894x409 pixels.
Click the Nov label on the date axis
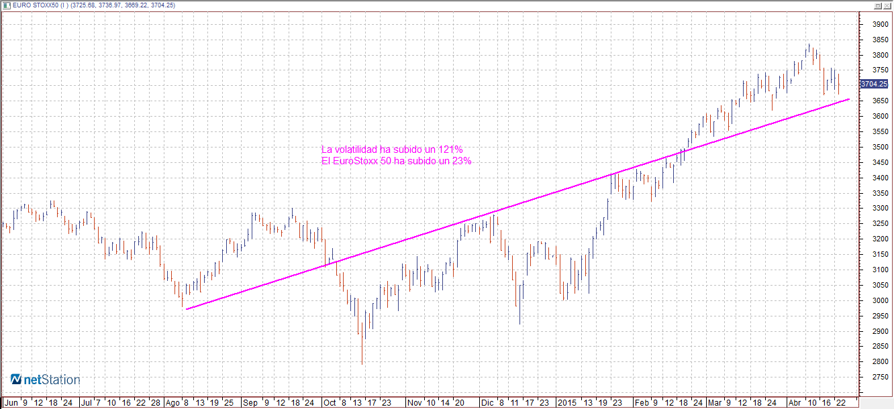point(415,403)
